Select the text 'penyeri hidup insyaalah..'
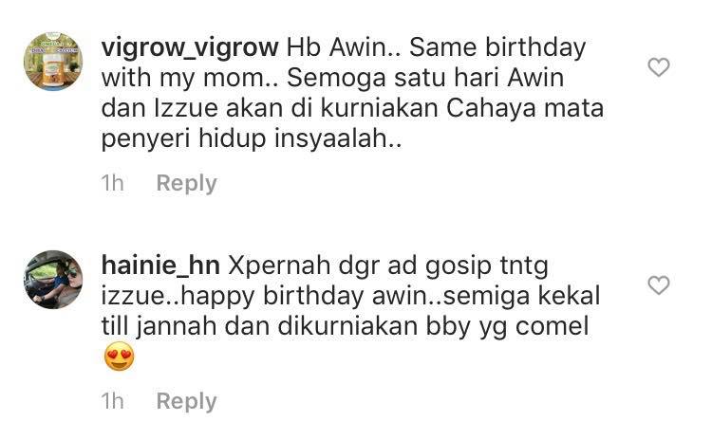Viewport: 712px width, 421px height. click(252, 138)
